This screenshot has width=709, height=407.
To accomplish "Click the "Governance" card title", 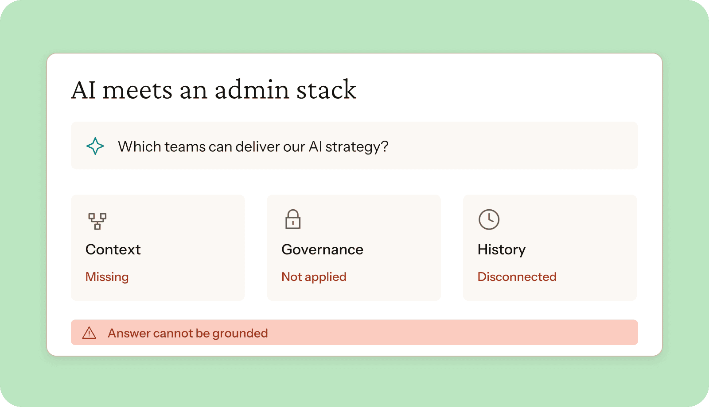I will pos(322,250).
